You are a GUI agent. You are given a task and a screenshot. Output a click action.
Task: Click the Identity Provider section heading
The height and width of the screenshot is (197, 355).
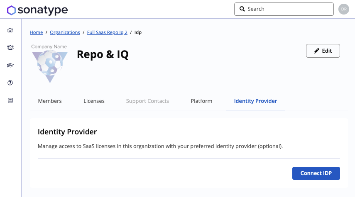[x=67, y=131]
